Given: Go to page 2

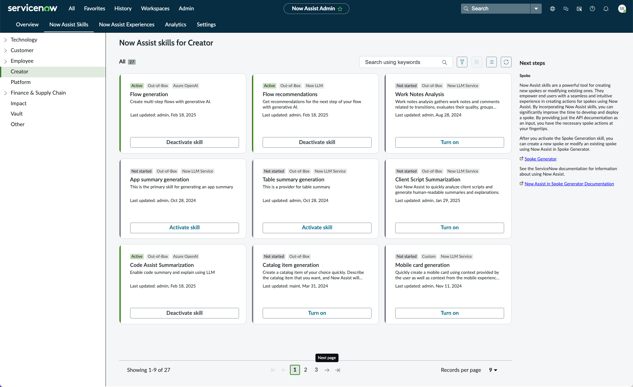Looking at the screenshot, I should click(x=305, y=370).
